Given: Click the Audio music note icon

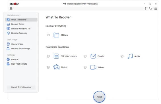Looking at the screenshot, I should click(x=130, y=56).
